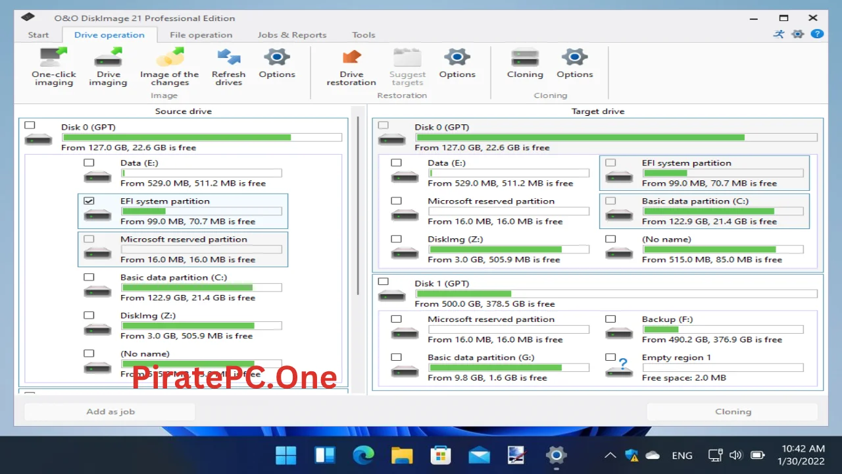Check source Basic data partition (C:)
Viewport: 842px width, 474px height.
point(89,277)
